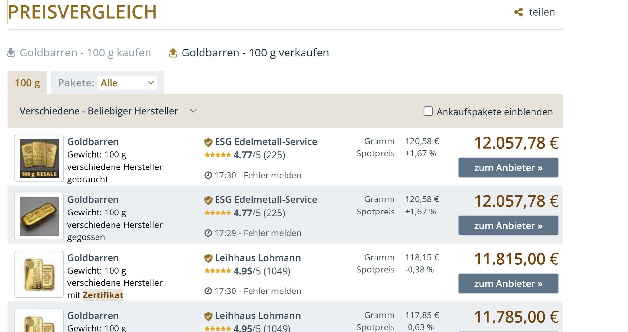Image resolution: width=628 pixels, height=332 pixels.
Task: Click the star rating of first ESG listing
Action: point(218,155)
